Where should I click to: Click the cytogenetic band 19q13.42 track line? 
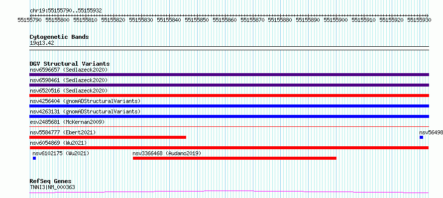(229, 48)
